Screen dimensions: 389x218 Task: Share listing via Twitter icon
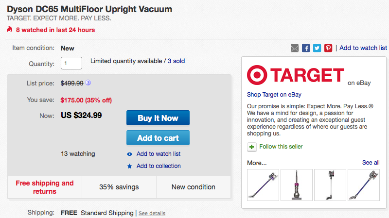pyautogui.click(x=317, y=48)
